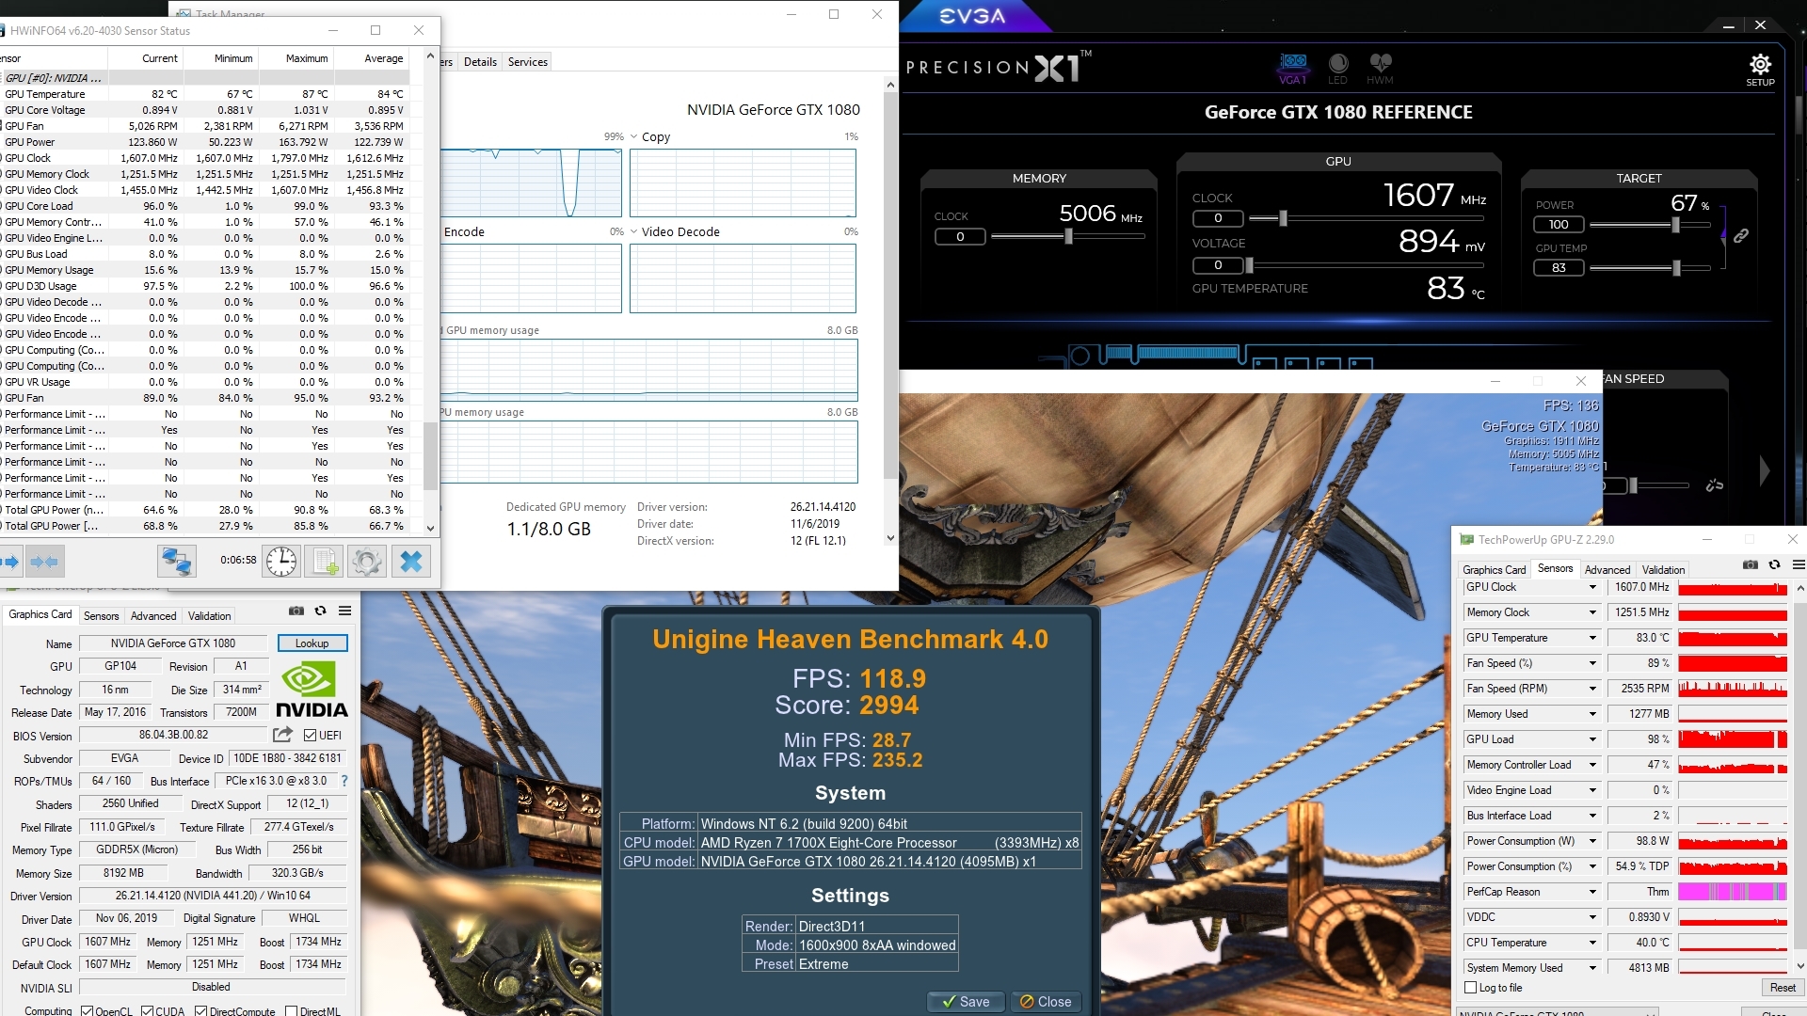Adjust the GPU Voltage slider
The image size is (1807, 1016).
1249,265
